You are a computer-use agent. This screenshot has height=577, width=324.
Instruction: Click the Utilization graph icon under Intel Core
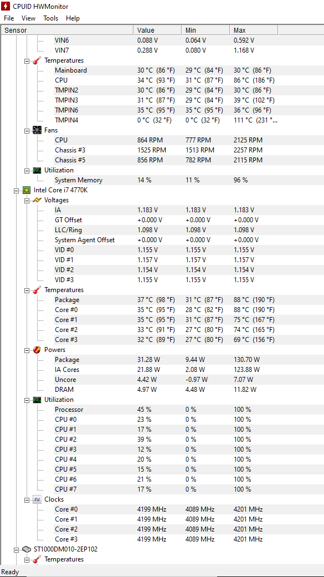tap(37, 400)
